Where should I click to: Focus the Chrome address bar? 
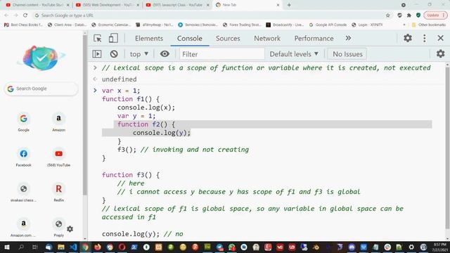(x=210, y=15)
